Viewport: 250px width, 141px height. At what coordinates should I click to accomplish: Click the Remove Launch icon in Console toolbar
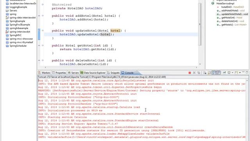point(194,73)
